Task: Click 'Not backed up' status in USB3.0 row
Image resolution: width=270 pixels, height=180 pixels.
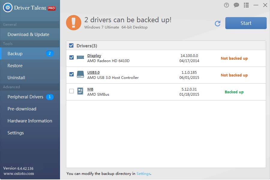Action: [x=234, y=75]
